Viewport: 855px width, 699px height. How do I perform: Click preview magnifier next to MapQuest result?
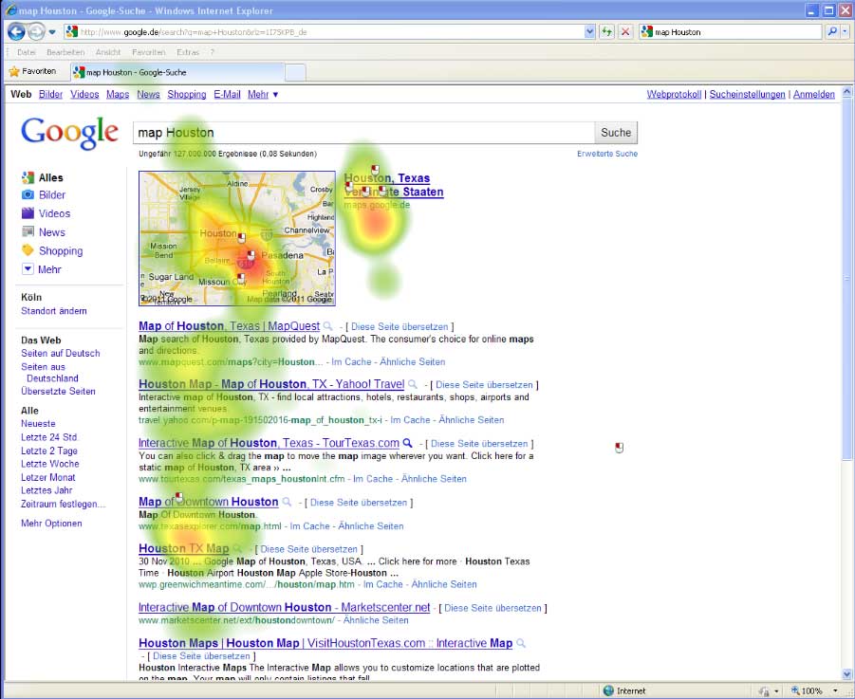327,326
